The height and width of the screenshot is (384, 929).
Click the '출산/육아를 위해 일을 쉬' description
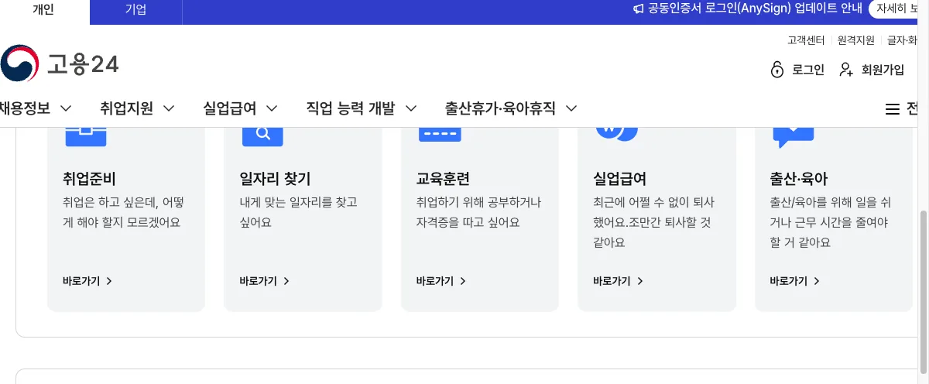(831, 222)
